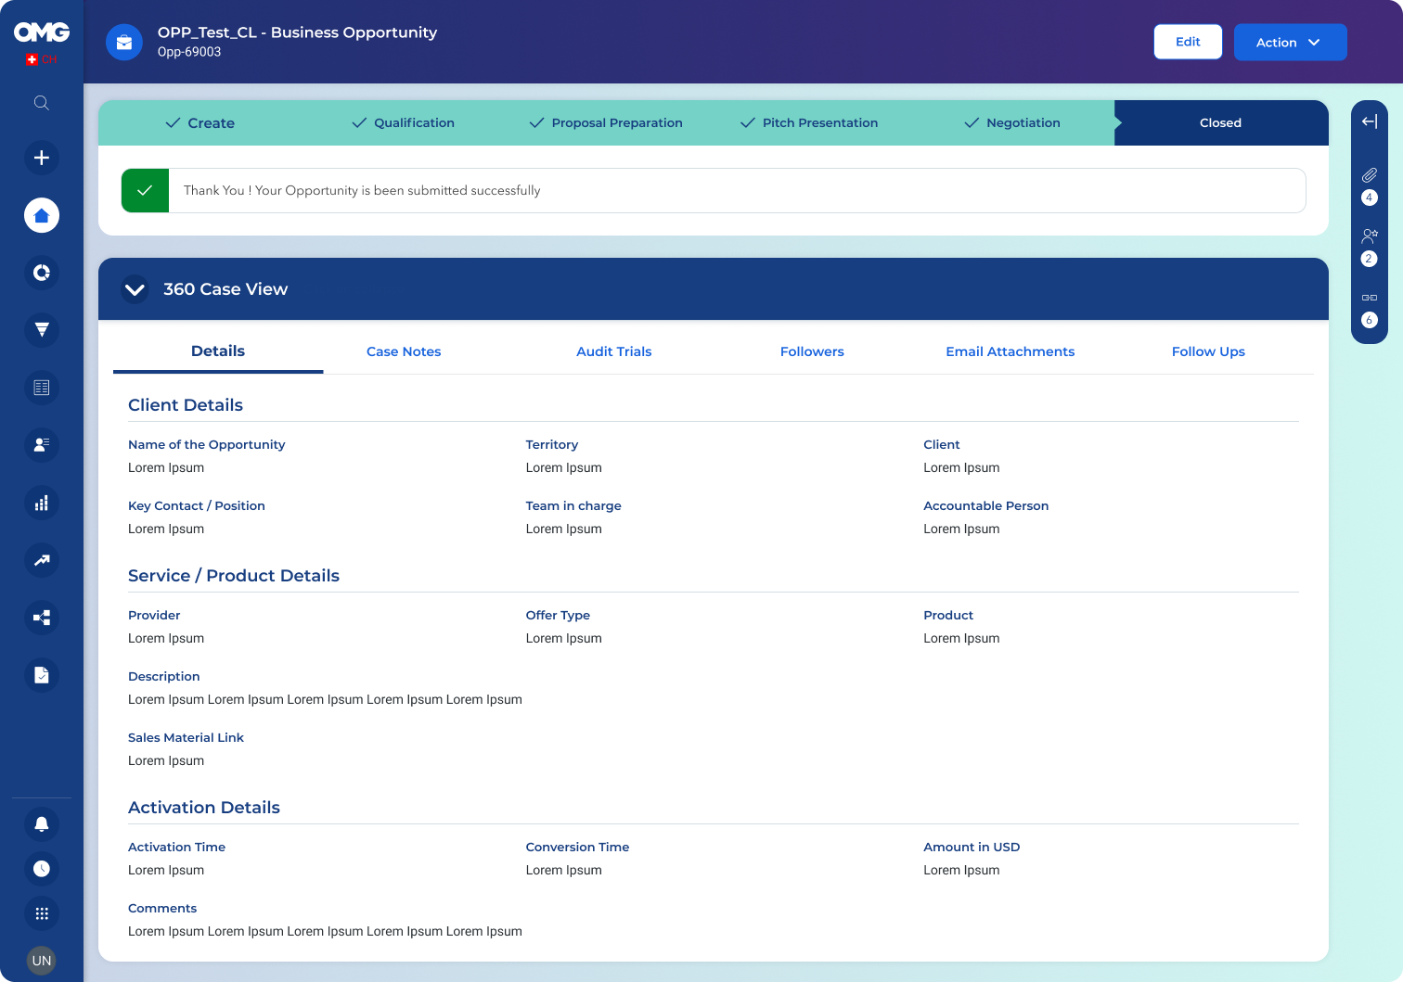Click the search magnifier icon in sidebar

coord(42,103)
